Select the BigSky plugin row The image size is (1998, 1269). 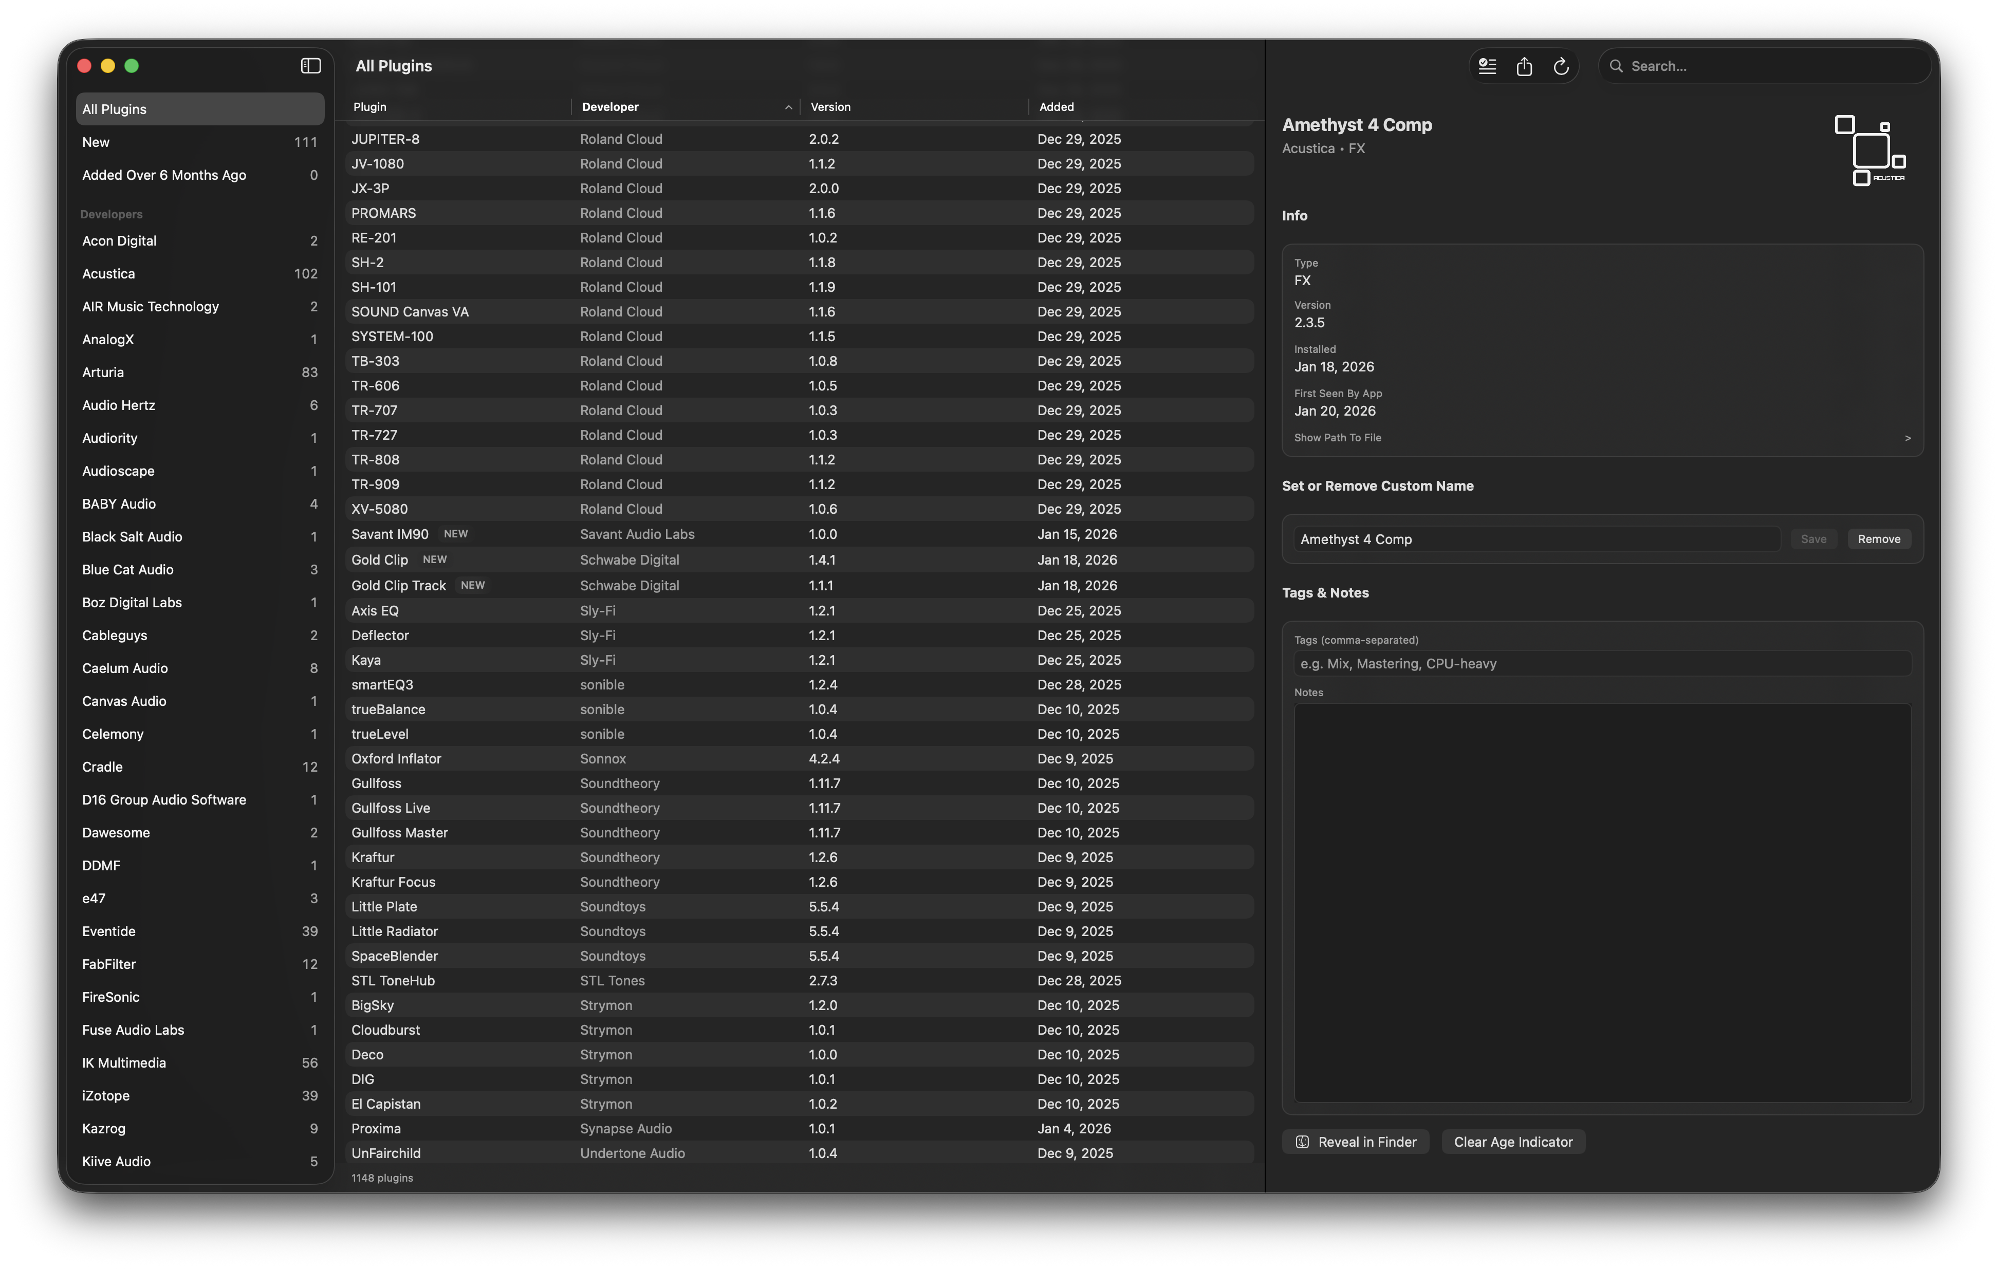(799, 1005)
